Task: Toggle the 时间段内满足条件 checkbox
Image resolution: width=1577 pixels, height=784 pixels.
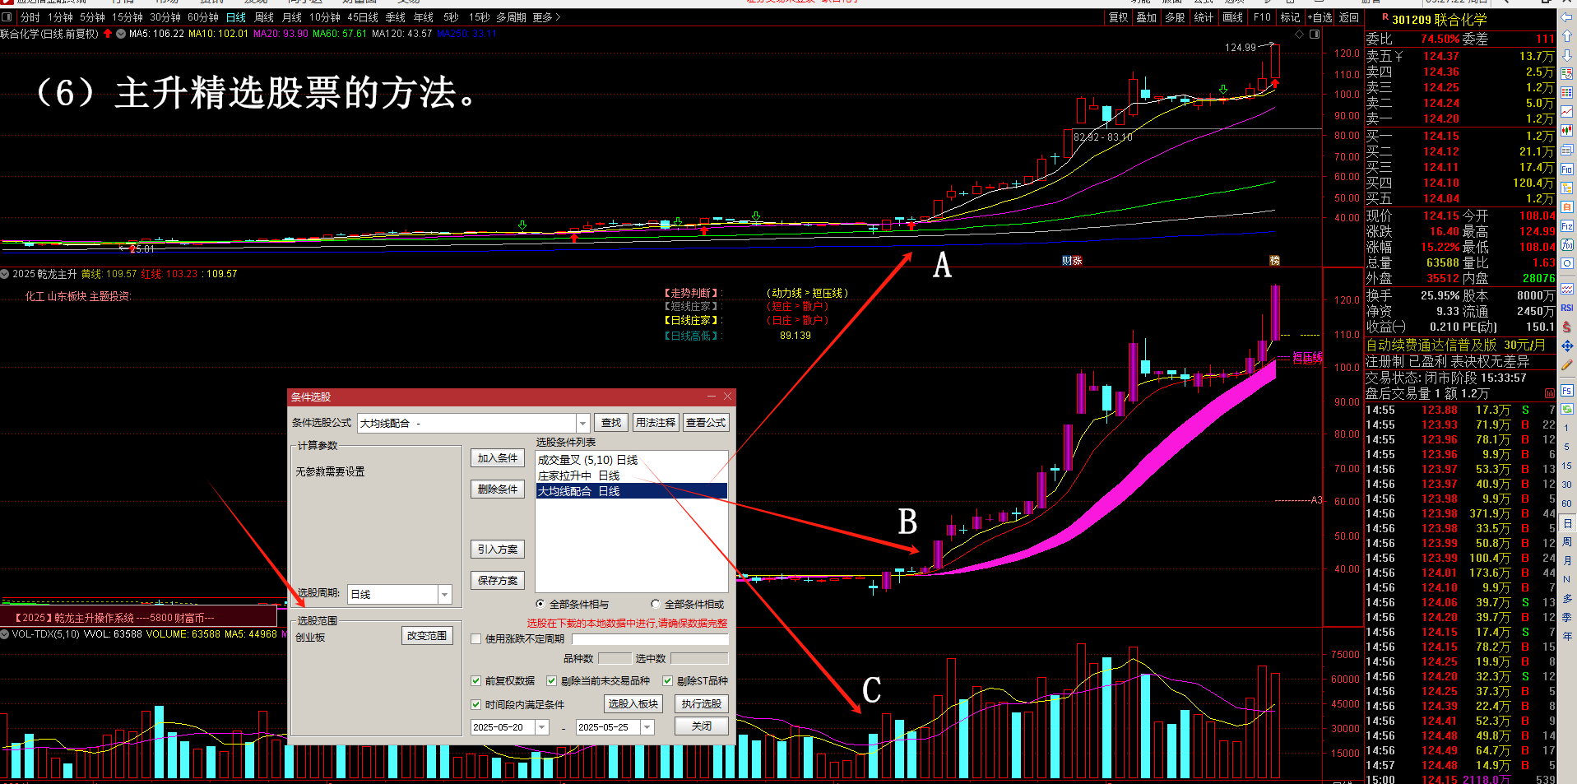Action: [475, 704]
